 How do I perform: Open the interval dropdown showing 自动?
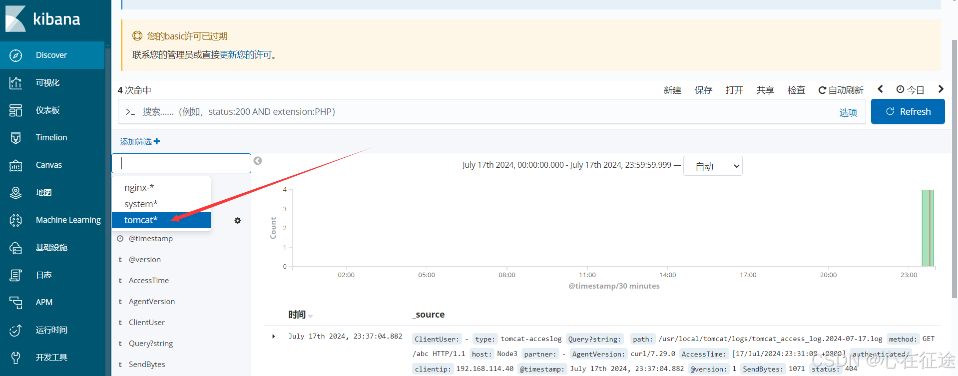(x=713, y=166)
